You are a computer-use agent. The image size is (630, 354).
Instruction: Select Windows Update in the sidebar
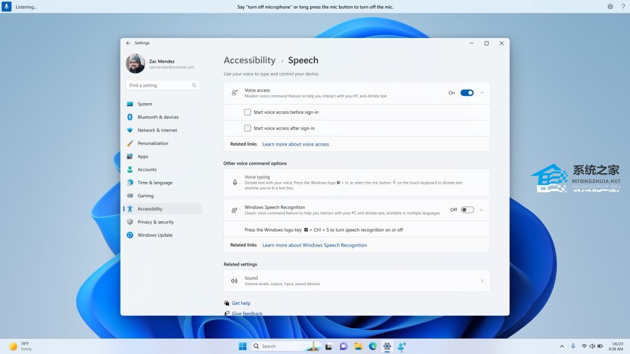coord(154,235)
